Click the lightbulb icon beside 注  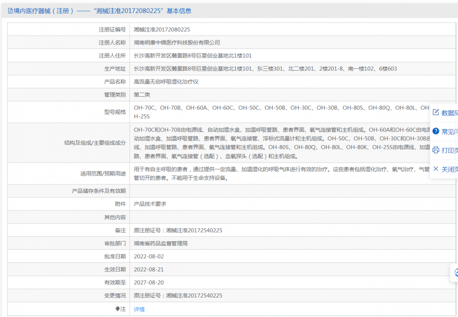pyautogui.click(x=118, y=309)
